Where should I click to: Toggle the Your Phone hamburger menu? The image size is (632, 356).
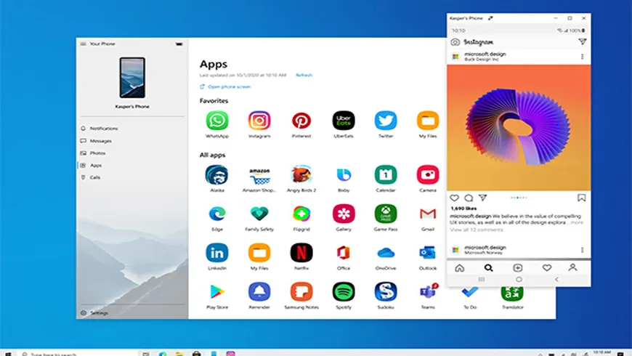pyautogui.click(x=83, y=44)
